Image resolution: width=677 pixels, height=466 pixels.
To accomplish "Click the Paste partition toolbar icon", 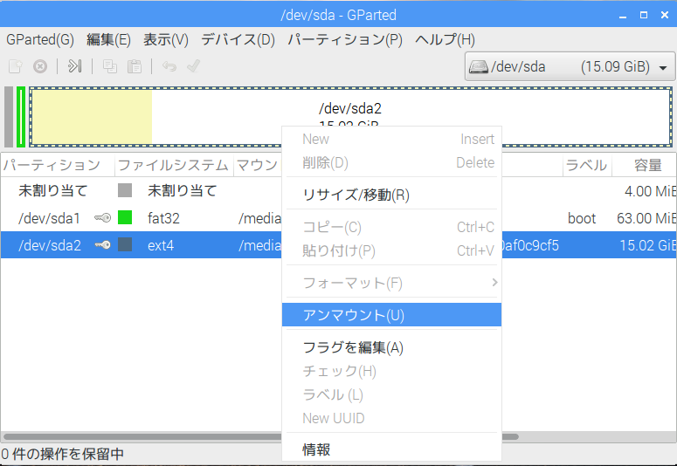I will point(135,66).
